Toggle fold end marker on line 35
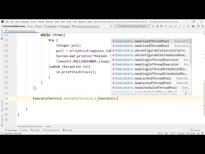Image resolution: width=205 pixels, height=154 pixels. click(16, 83)
